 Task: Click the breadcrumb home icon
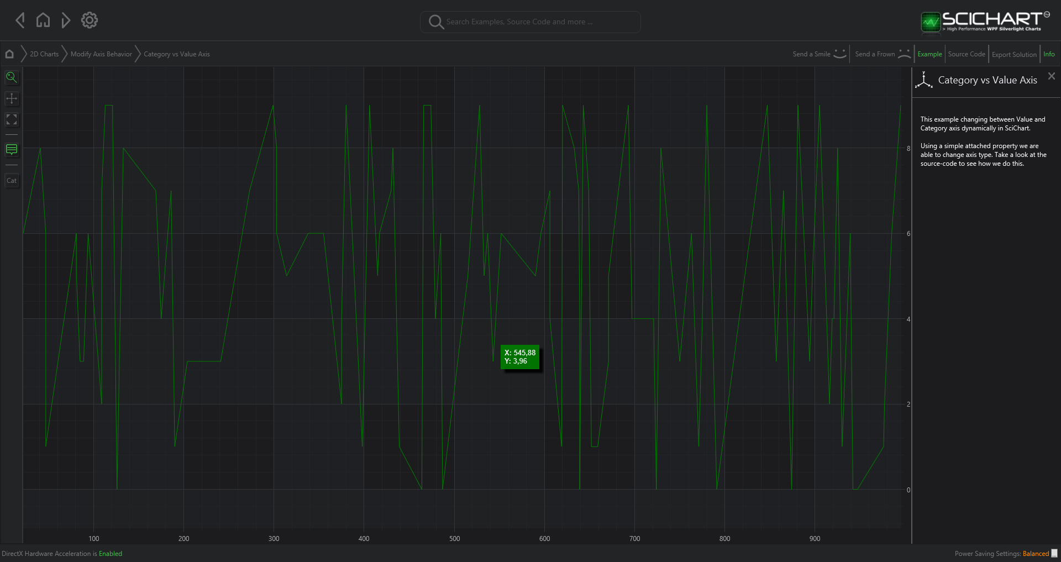[x=9, y=54]
